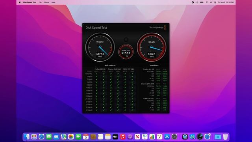Open Messages from the dock

49,137
